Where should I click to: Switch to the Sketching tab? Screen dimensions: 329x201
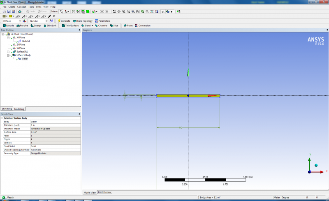[7, 109]
